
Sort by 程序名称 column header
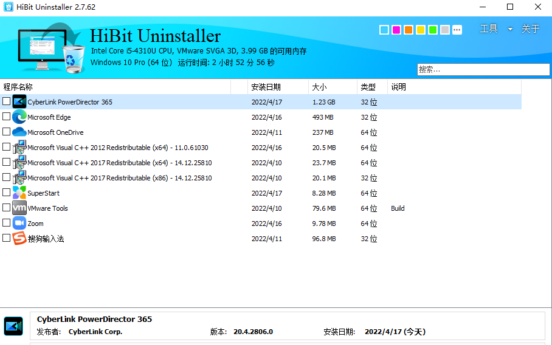pos(116,87)
